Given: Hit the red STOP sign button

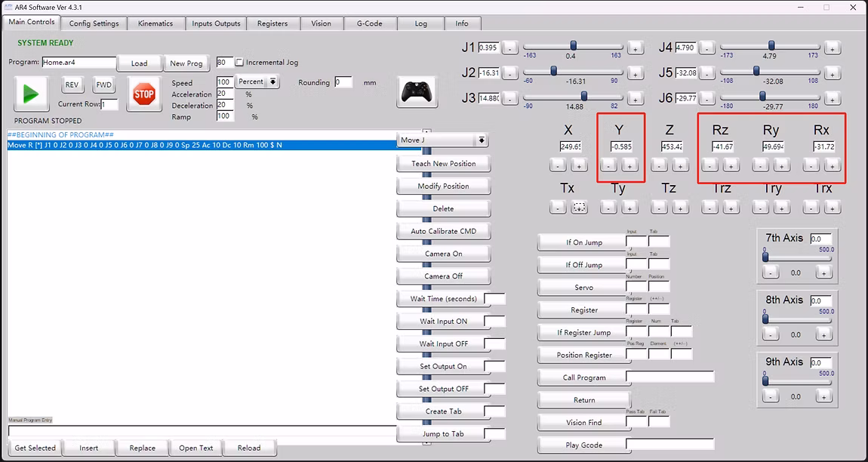Looking at the screenshot, I should click(144, 94).
